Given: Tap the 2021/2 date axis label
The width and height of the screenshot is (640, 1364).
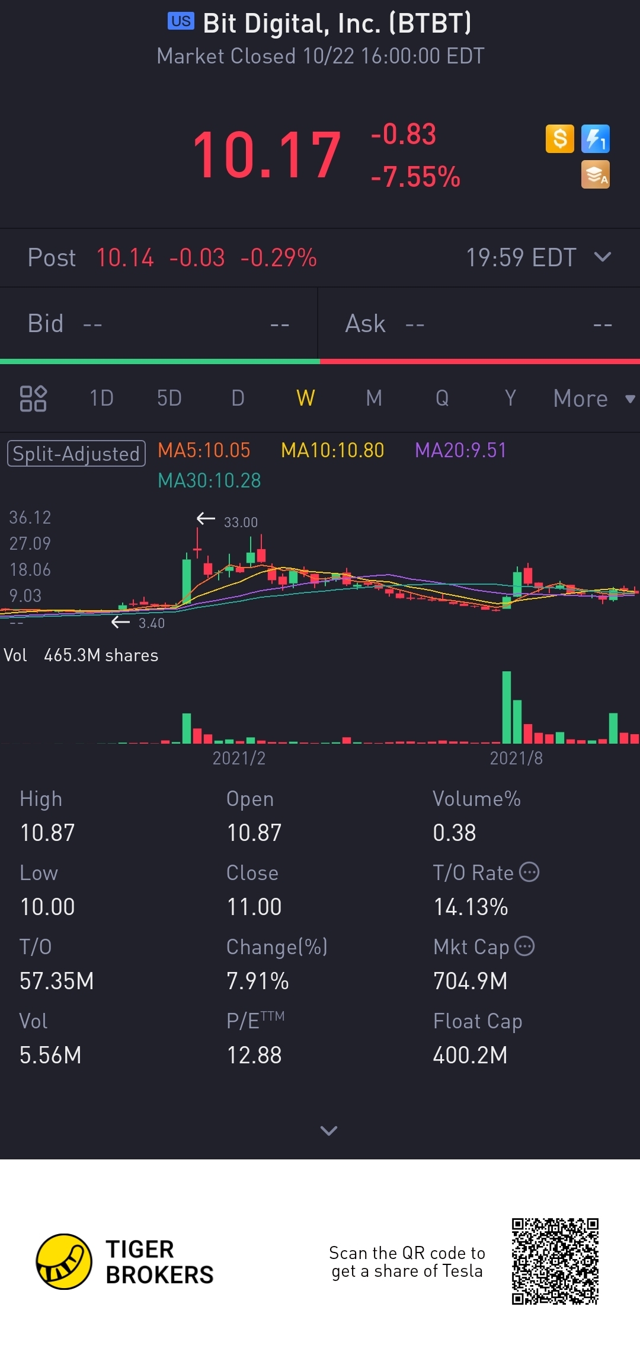Looking at the screenshot, I should tap(239, 758).
